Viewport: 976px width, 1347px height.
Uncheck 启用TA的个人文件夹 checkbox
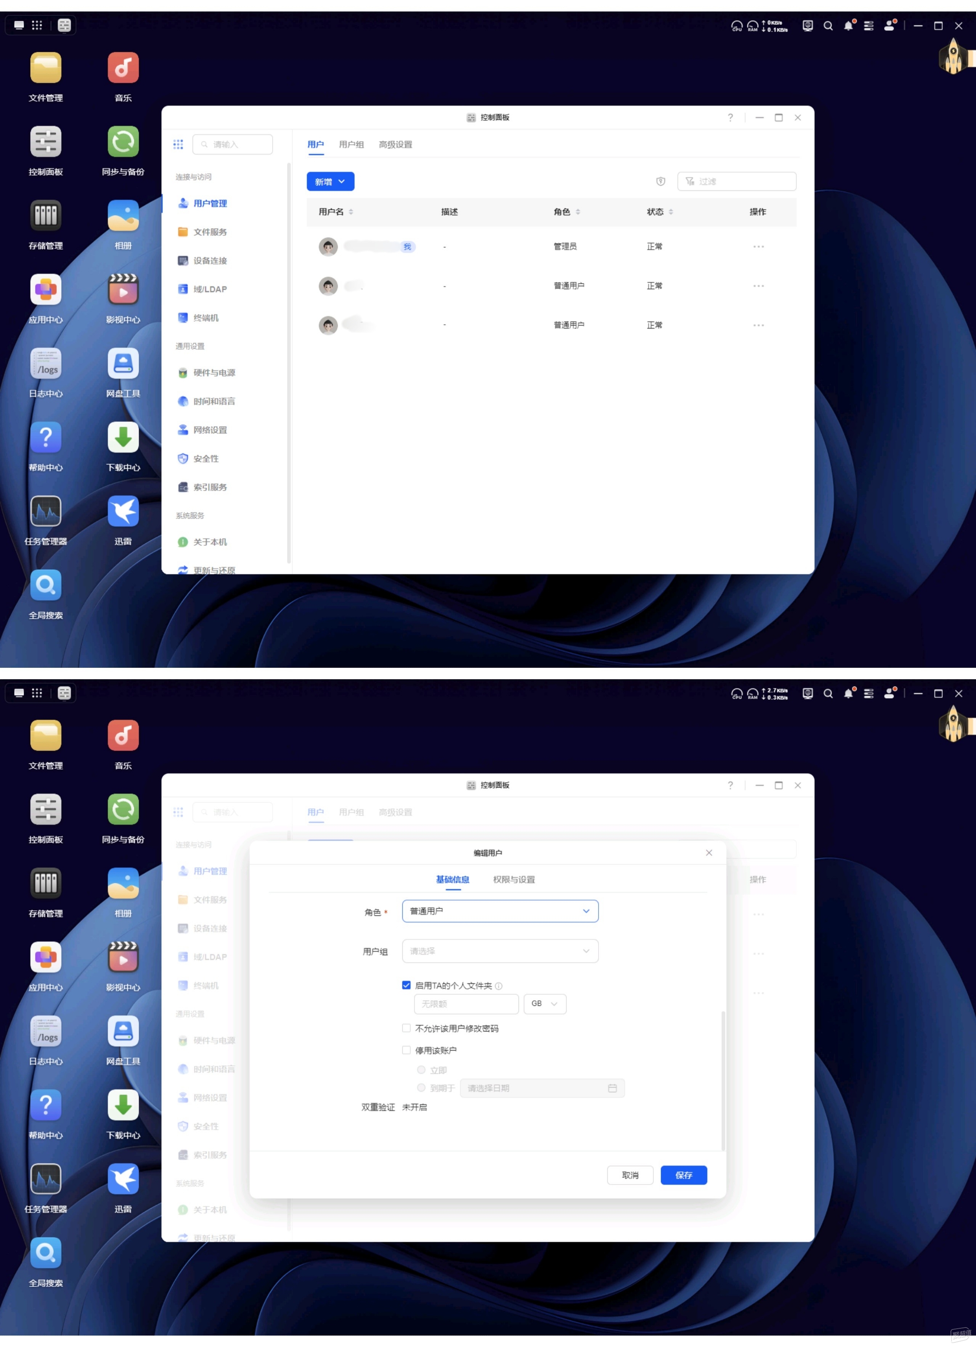(407, 985)
